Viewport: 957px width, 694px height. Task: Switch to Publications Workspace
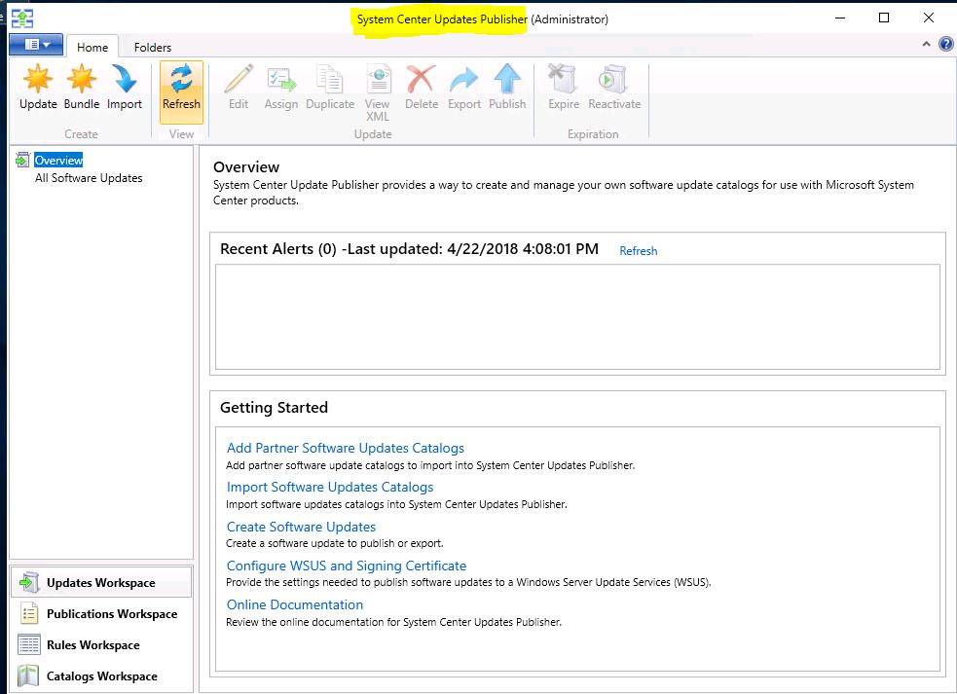tap(101, 613)
